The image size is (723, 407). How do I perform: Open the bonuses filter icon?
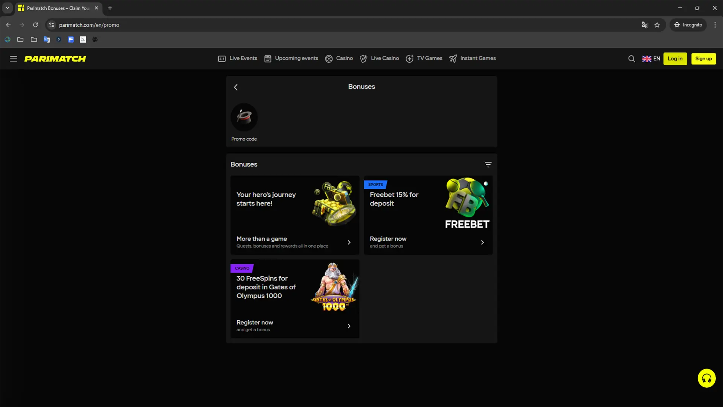coord(488,165)
